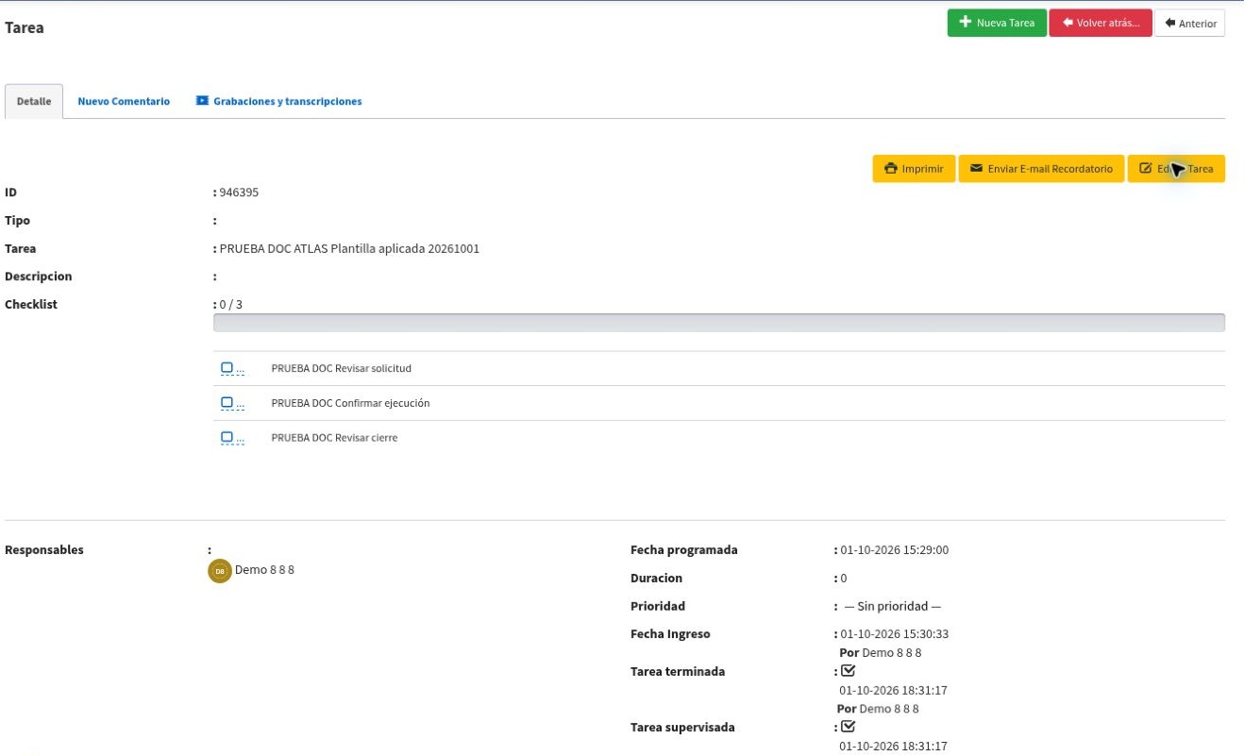
Task: Click Fecha programada value 01-10-2026 15:29:00
Action: pos(895,550)
